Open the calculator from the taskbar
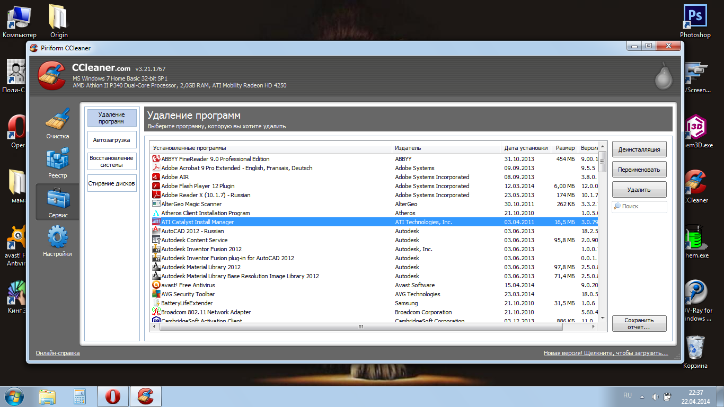Screen dimensions: 724x407 pyautogui.click(x=80, y=396)
